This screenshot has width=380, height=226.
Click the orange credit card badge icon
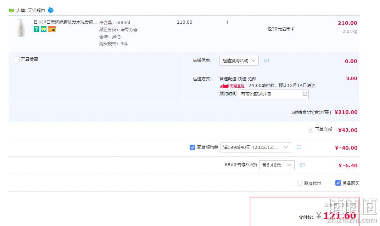coord(52,29)
